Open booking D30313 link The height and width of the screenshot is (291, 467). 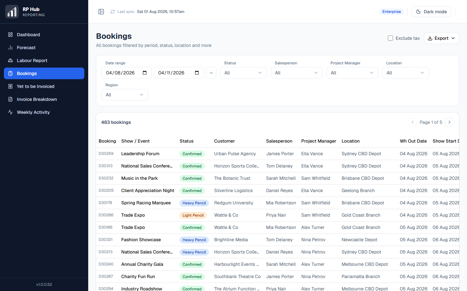[x=106, y=166]
